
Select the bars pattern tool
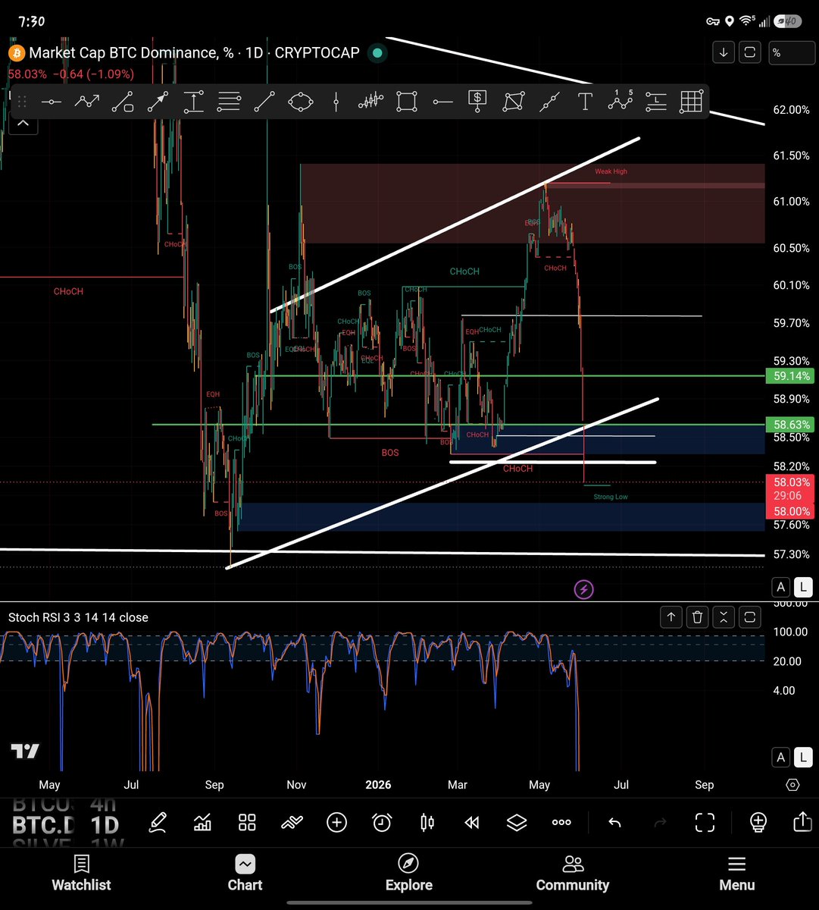click(371, 102)
